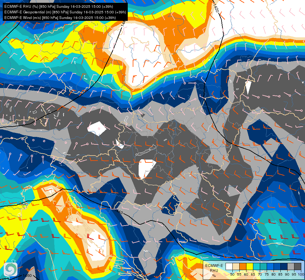The height and width of the screenshot is (280, 305).
Task: Select the beige 50-55 legend swatch
Action: coord(236,266)
